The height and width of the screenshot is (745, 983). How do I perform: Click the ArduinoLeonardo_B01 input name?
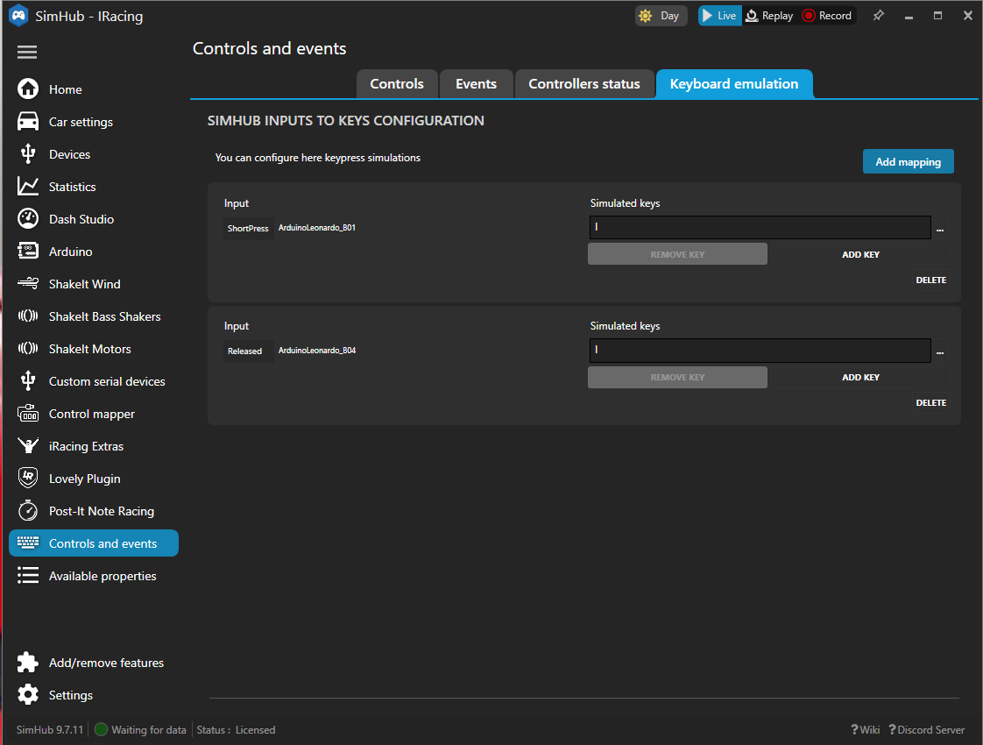click(x=316, y=228)
